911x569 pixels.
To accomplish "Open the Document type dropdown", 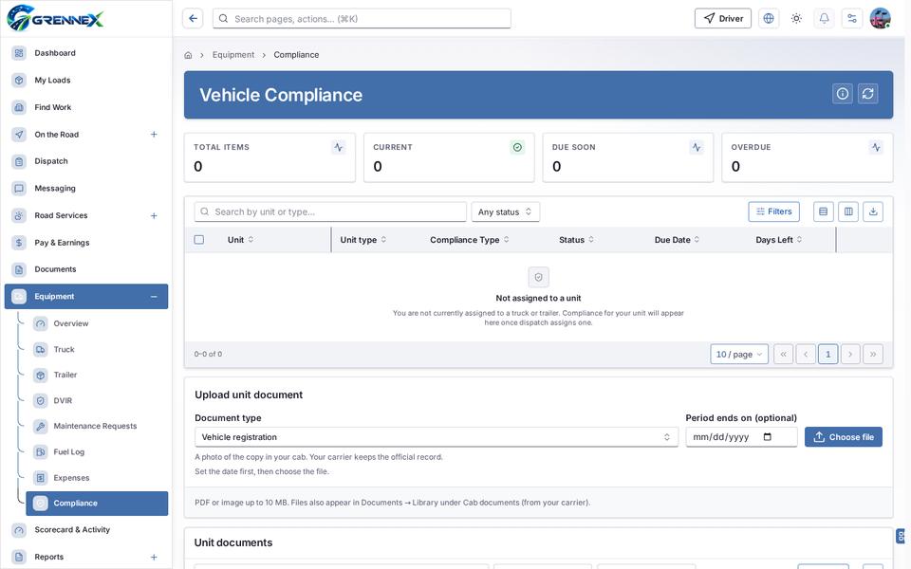I will point(437,437).
